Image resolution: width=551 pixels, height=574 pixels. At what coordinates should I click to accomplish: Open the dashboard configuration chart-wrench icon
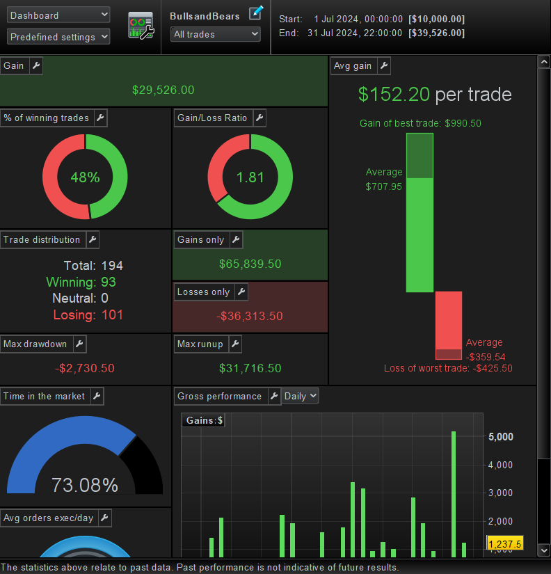click(x=141, y=25)
